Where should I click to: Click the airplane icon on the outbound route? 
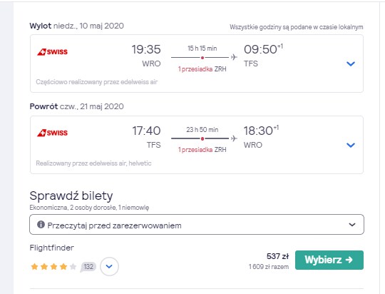[234, 57]
